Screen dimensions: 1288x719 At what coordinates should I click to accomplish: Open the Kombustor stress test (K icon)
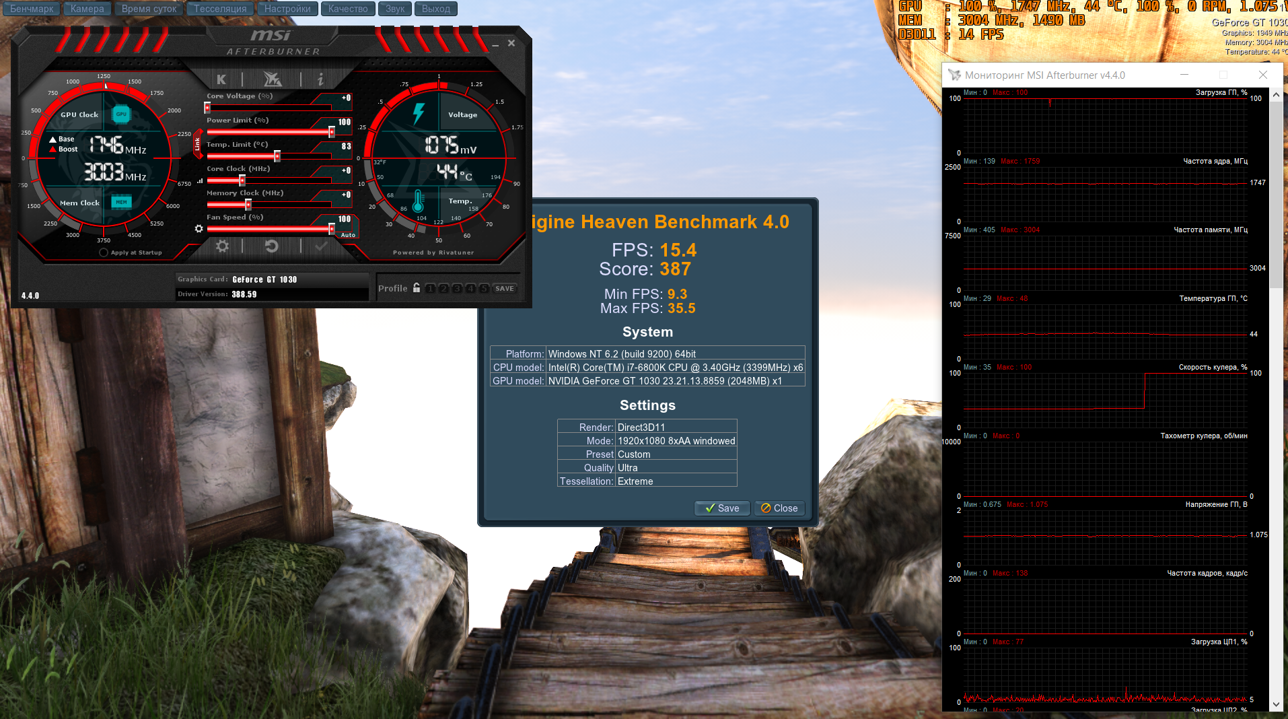coord(221,79)
